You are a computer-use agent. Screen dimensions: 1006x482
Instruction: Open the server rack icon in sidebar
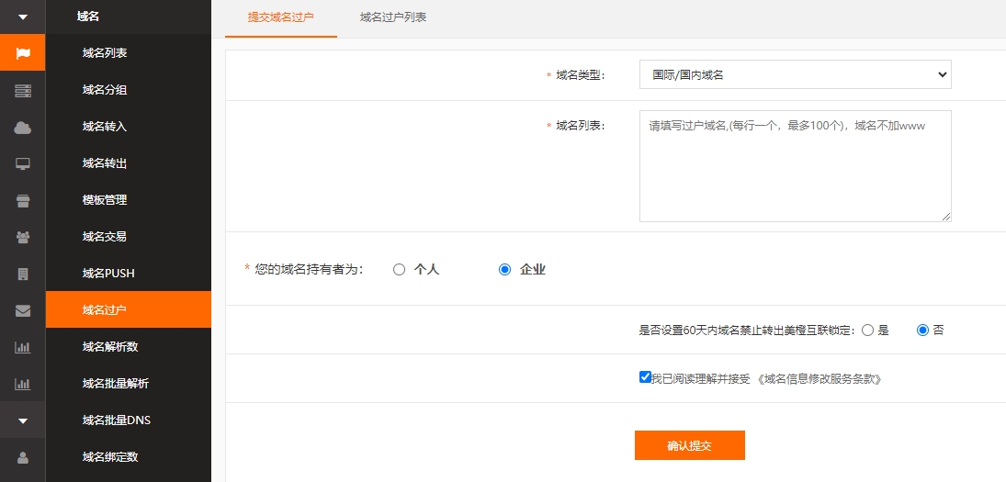pos(23,90)
